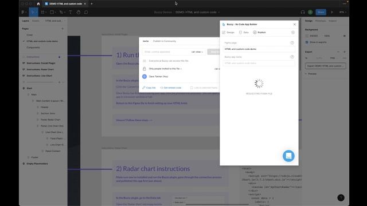Add a new page with plus icon
The image size is (367, 206).
pos(63,29)
